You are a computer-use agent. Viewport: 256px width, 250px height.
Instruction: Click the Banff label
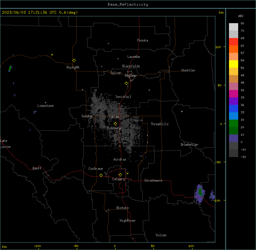pos(37,168)
